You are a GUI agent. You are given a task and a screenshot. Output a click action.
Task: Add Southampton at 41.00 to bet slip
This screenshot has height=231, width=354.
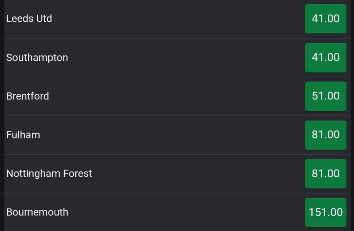pyautogui.click(x=325, y=58)
